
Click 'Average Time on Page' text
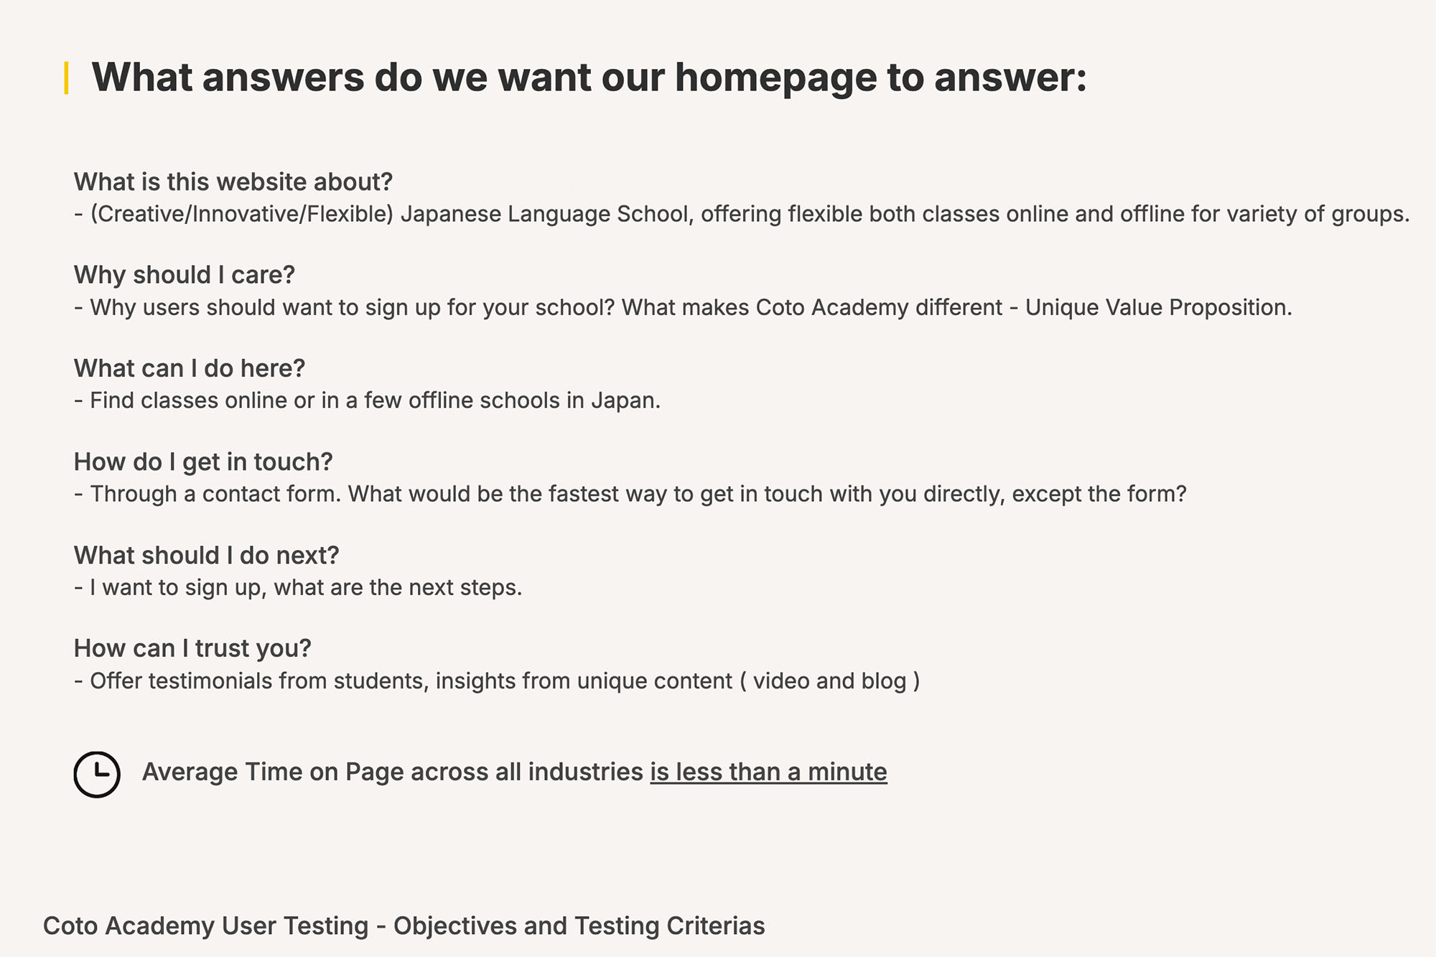tap(392, 772)
